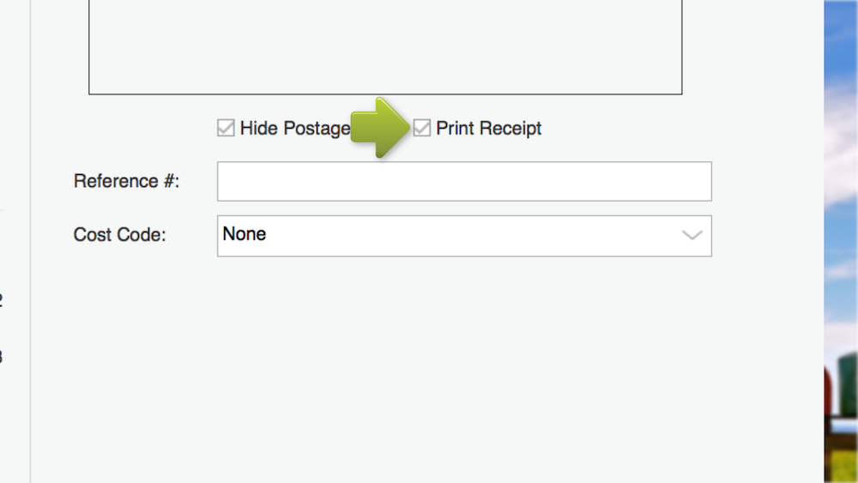This screenshot has height=483, width=858.
Task: Open the Cost Code combo box
Action: (x=463, y=235)
